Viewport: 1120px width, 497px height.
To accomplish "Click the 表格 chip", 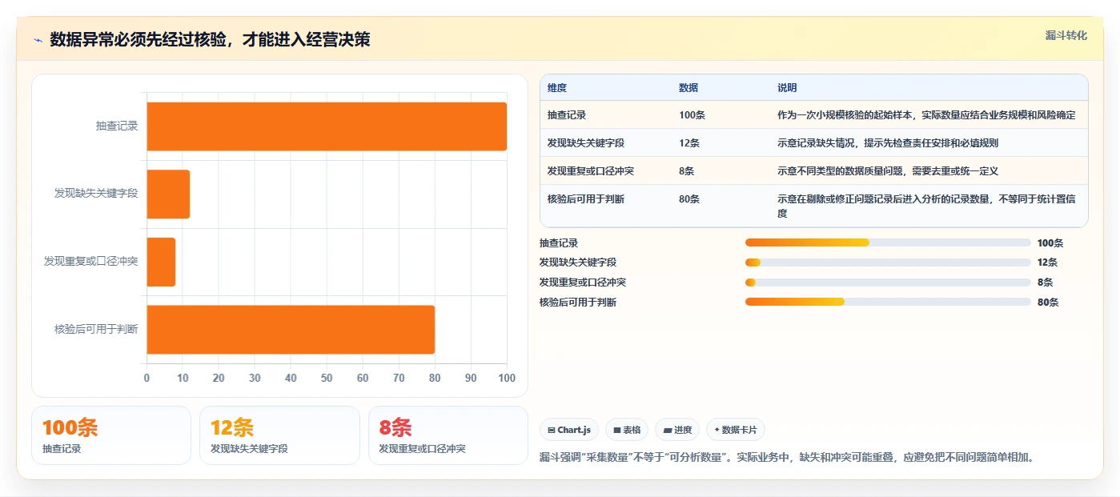I will click(627, 430).
